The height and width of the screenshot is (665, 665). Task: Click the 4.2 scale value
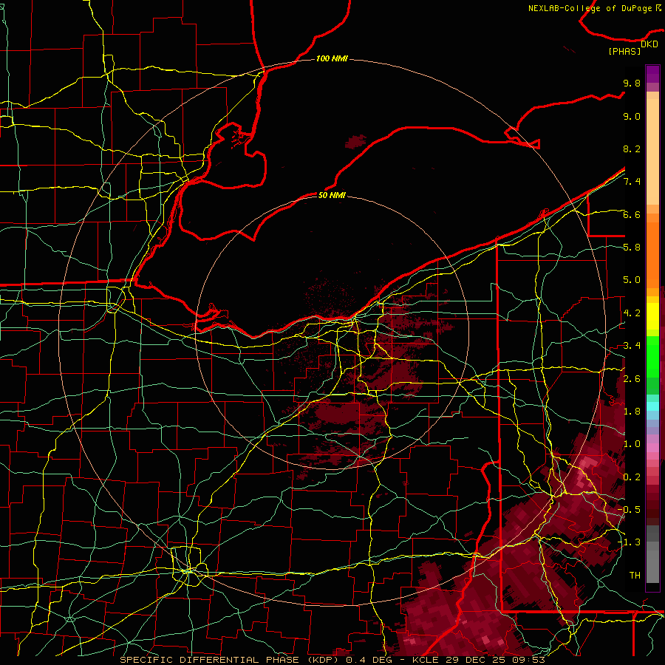(x=632, y=313)
